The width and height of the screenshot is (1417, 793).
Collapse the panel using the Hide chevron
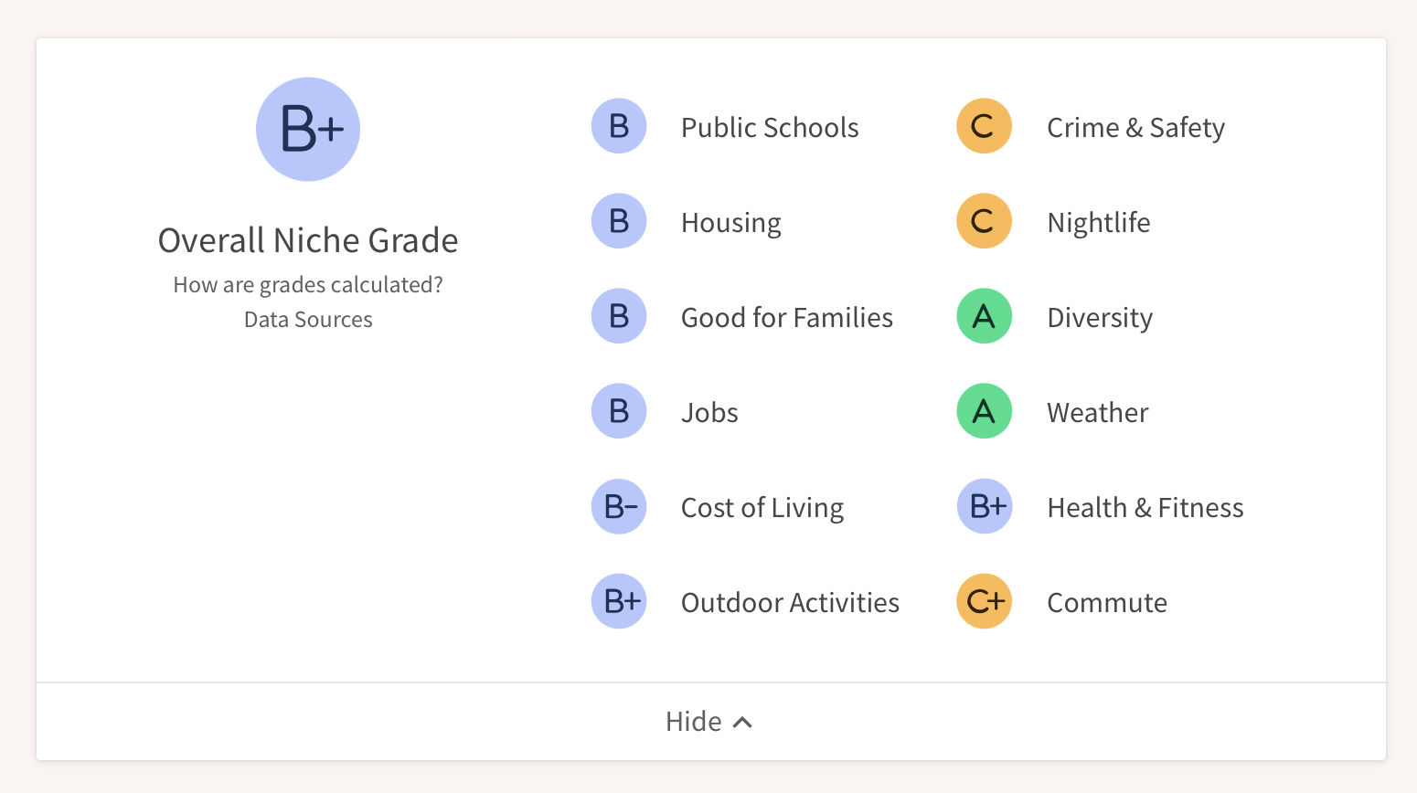pos(742,721)
